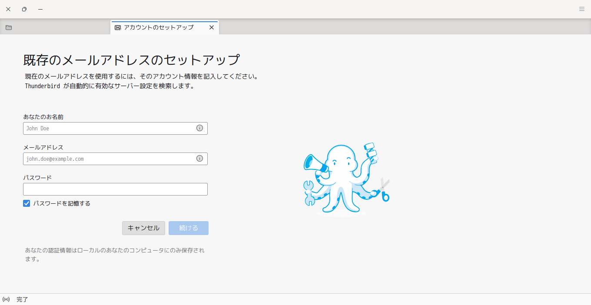Focus the パスワード input field
591x305 pixels.
(115, 189)
